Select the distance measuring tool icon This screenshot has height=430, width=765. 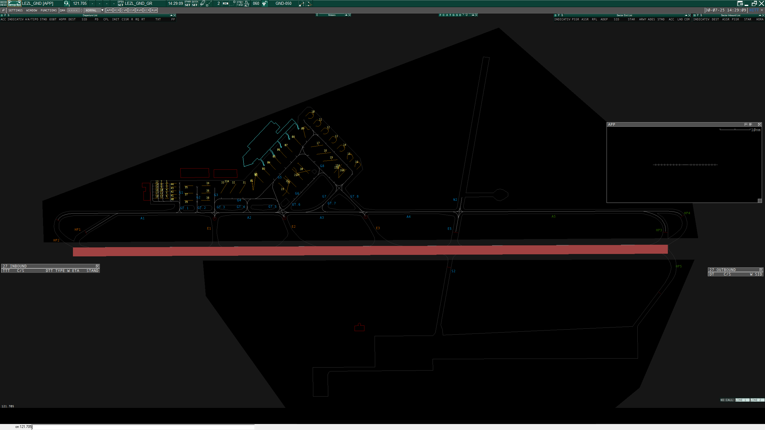pyautogui.click(x=302, y=3)
